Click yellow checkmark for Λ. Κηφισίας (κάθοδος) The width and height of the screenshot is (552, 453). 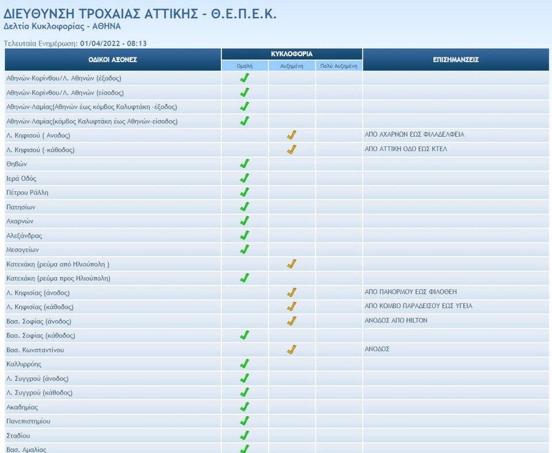(292, 307)
